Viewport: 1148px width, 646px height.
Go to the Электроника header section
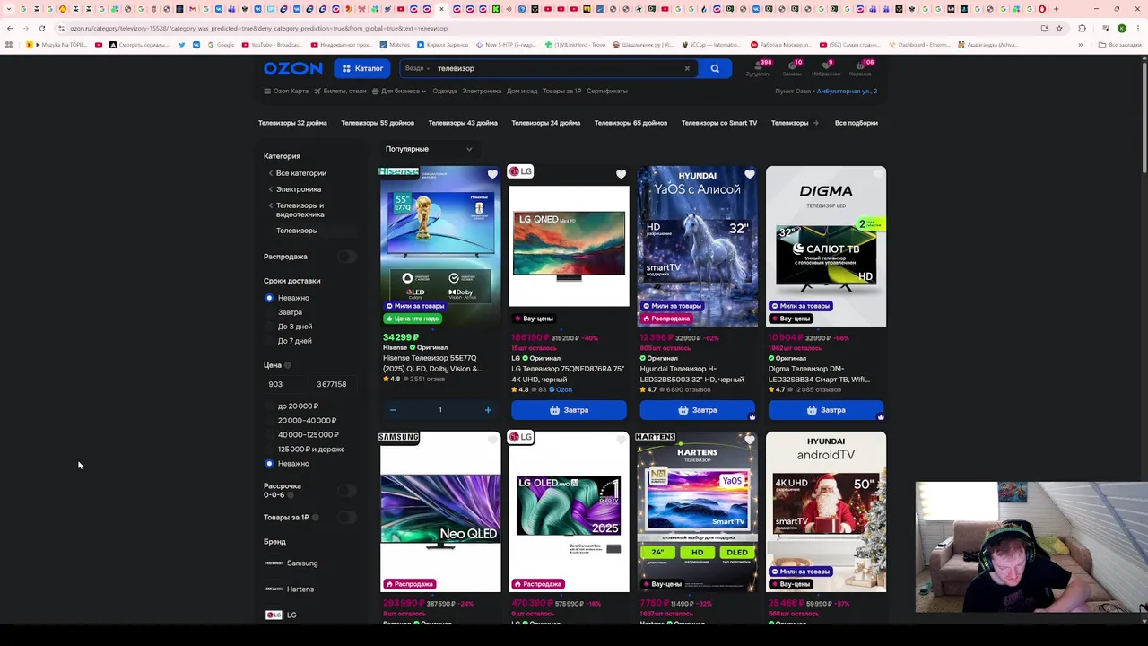click(482, 91)
